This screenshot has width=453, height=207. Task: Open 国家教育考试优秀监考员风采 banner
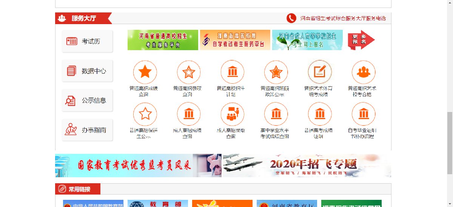click(138, 166)
